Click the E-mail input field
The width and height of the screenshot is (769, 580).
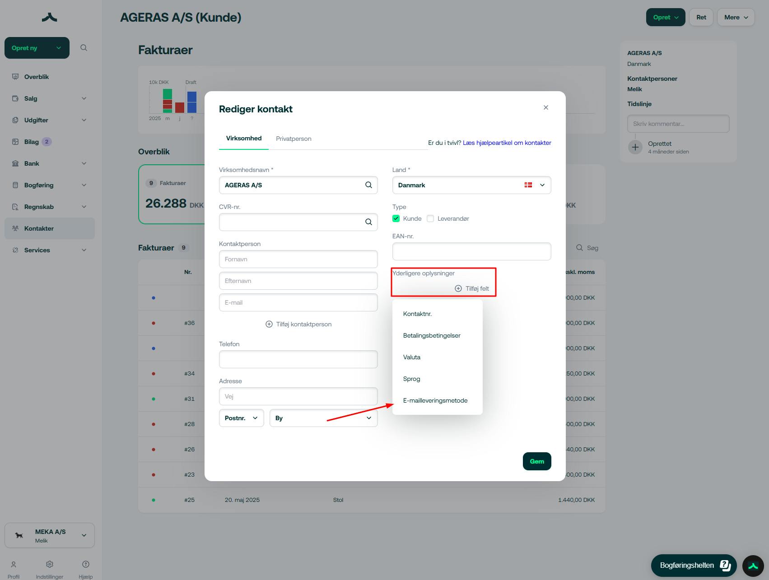coord(298,302)
